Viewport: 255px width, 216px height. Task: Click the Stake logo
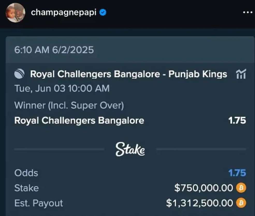pyautogui.click(x=130, y=149)
